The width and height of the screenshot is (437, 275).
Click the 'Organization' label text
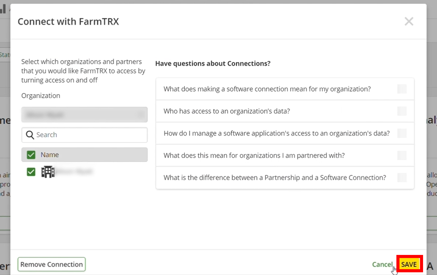41,95
